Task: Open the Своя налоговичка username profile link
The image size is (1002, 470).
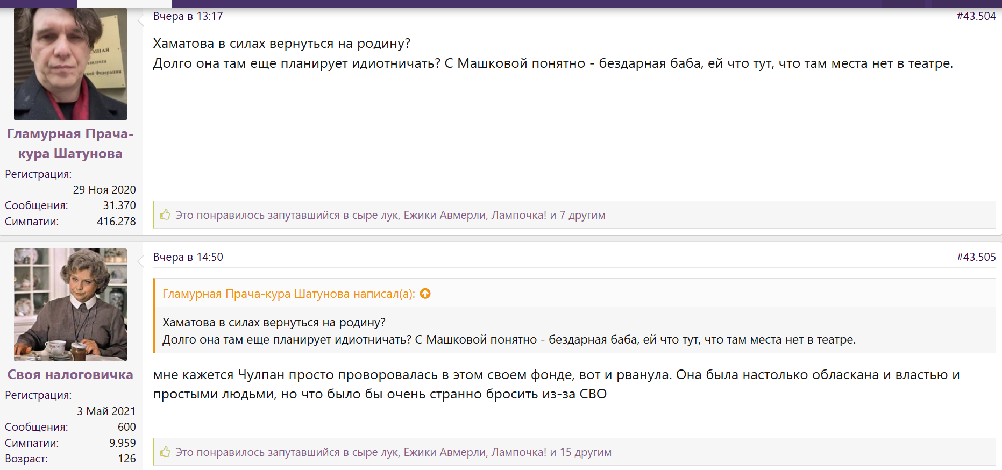Action: tap(70, 375)
